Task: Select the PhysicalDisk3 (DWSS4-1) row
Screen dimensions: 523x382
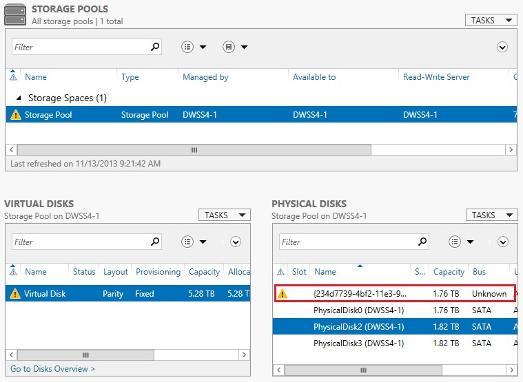Action: click(x=358, y=343)
